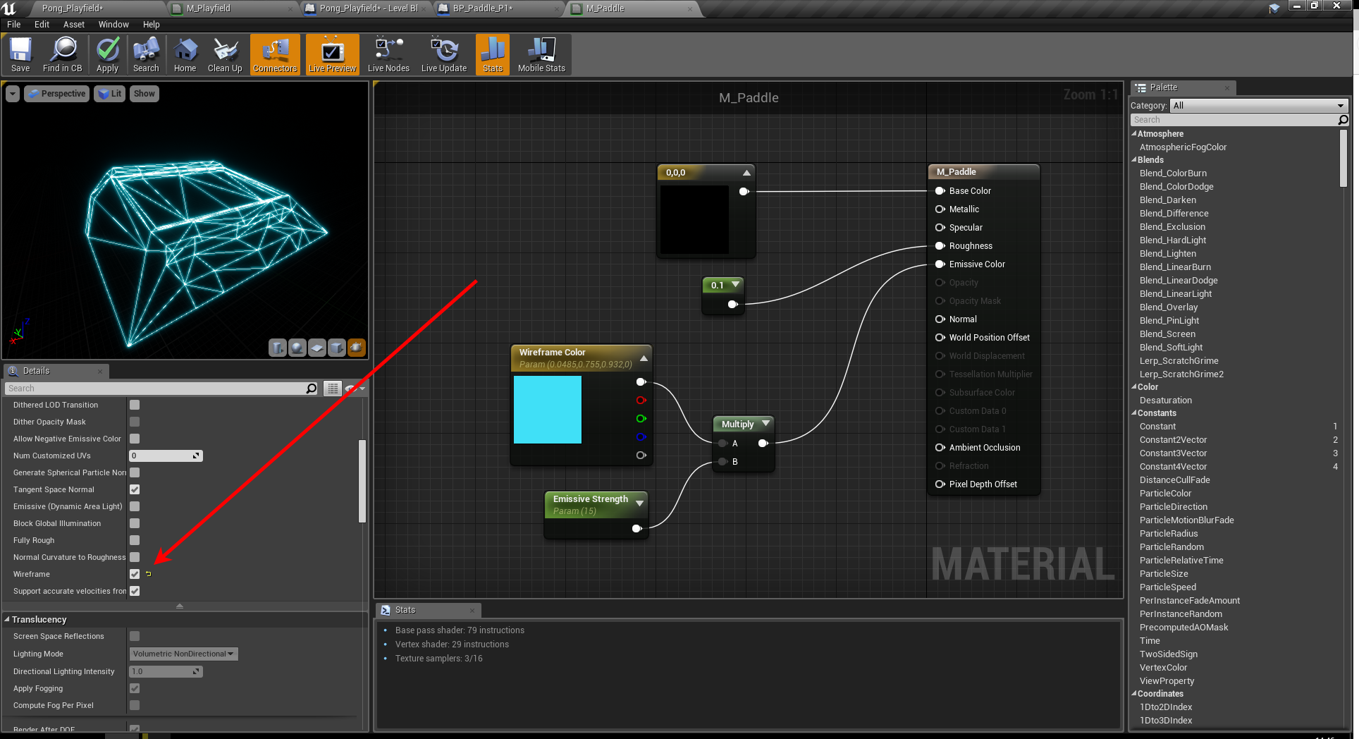Open the Window menu
Screen dimensions: 1359x739
113,24
